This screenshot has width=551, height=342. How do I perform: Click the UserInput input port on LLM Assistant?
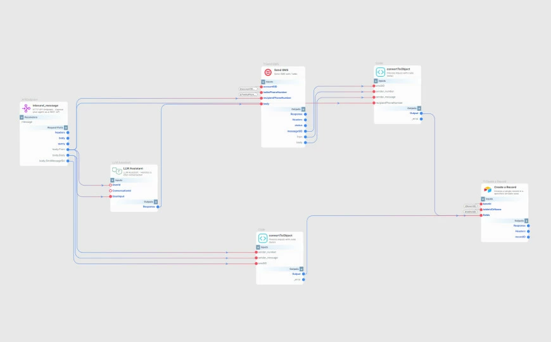(110, 196)
